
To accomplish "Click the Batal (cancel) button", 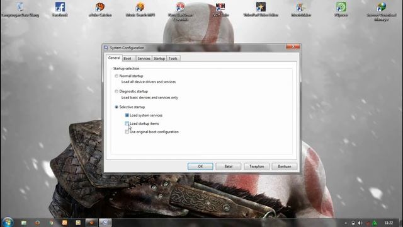I will point(228,166).
